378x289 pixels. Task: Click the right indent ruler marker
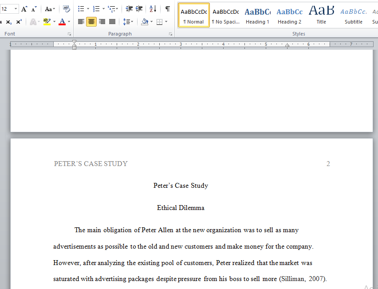(x=287, y=45)
